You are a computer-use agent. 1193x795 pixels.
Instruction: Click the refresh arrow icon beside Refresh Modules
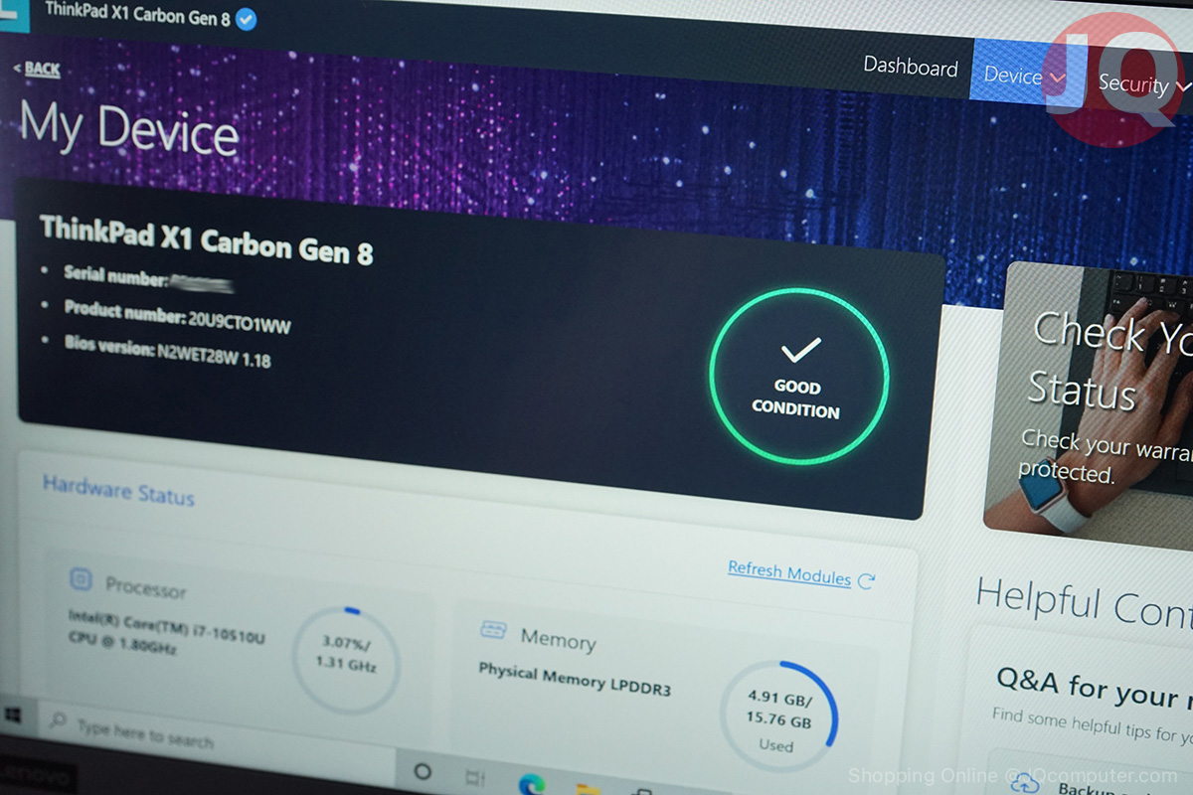point(866,580)
